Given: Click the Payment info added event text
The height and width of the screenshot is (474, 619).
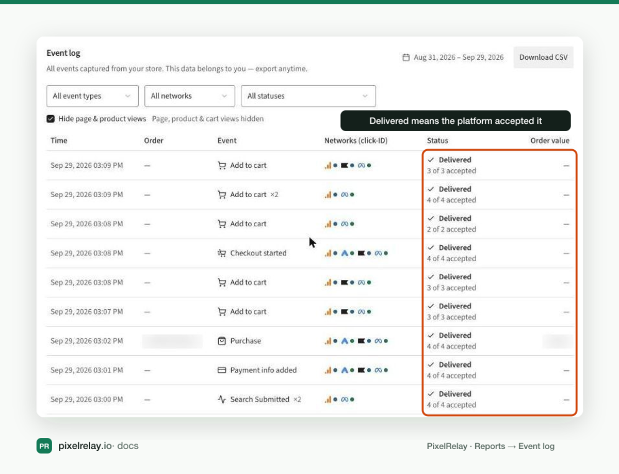Looking at the screenshot, I should coord(264,370).
